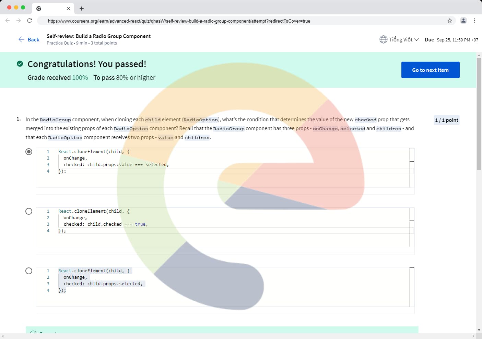Click the 'Self-review: Build a Radio Group Component' title
Screen dimensions: 482x339
tap(98, 36)
